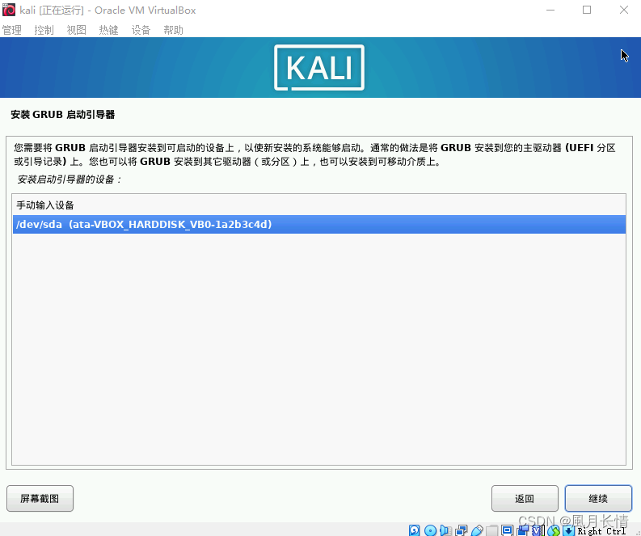Maximize the VirtualBox window

pos(587,10)
